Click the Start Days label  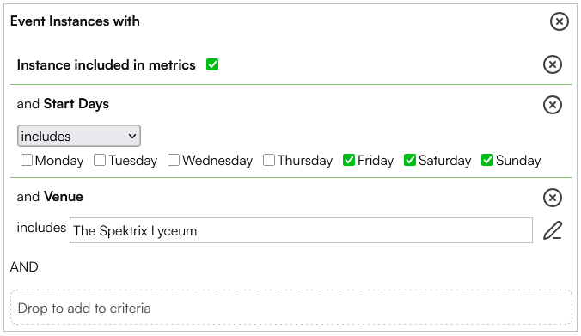coord(76,104)
